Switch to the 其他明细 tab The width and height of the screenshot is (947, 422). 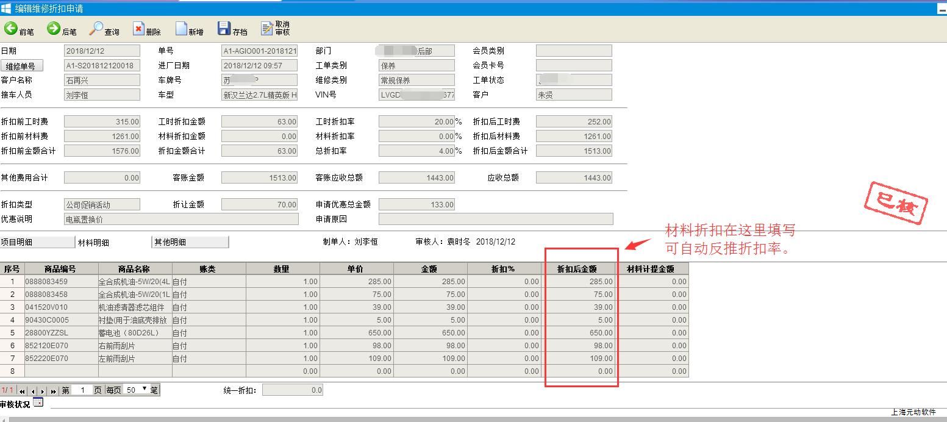point(190,242)
